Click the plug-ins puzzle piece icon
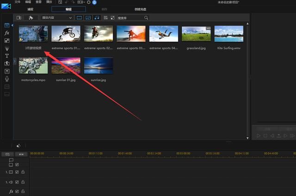The image size is (296, 196). [x=31, y=18]
